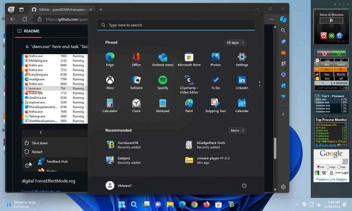Launch Spotify from Pinned apps
The width and height of the screenshot is (352, 211).
163,83
